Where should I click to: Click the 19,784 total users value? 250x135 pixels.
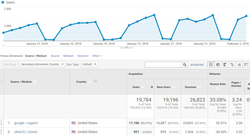pyautogui.click(x=144, y=100)
